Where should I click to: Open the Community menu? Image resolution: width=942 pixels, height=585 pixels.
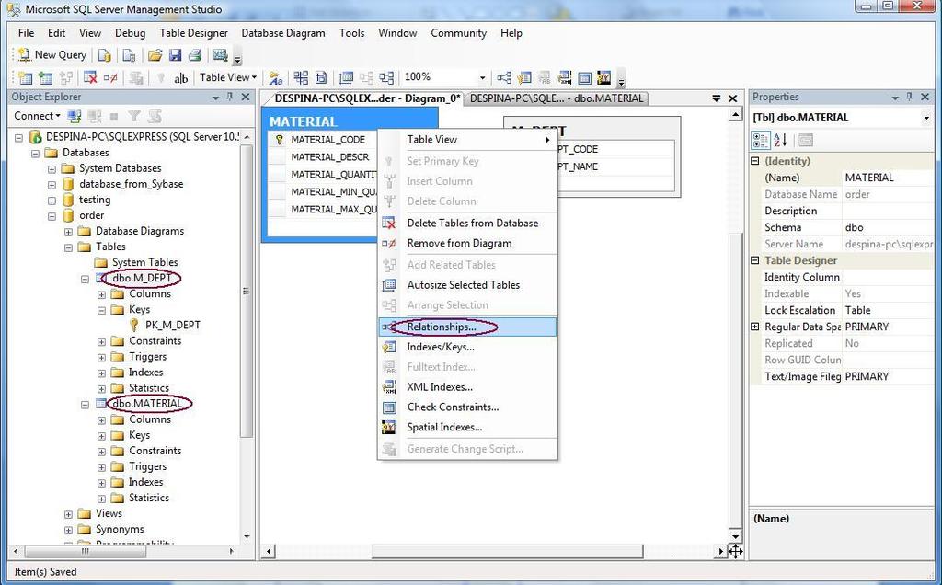point(458,33)
